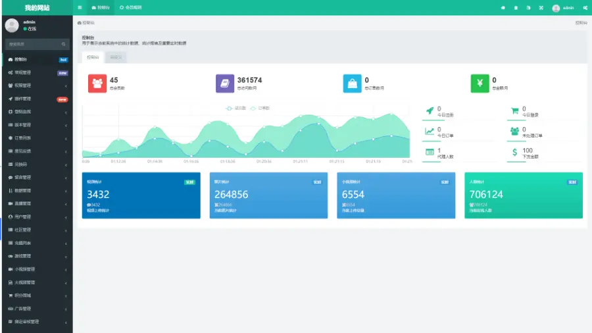
Task: Click the blue shopping bag icon
Action: point(353,84)
